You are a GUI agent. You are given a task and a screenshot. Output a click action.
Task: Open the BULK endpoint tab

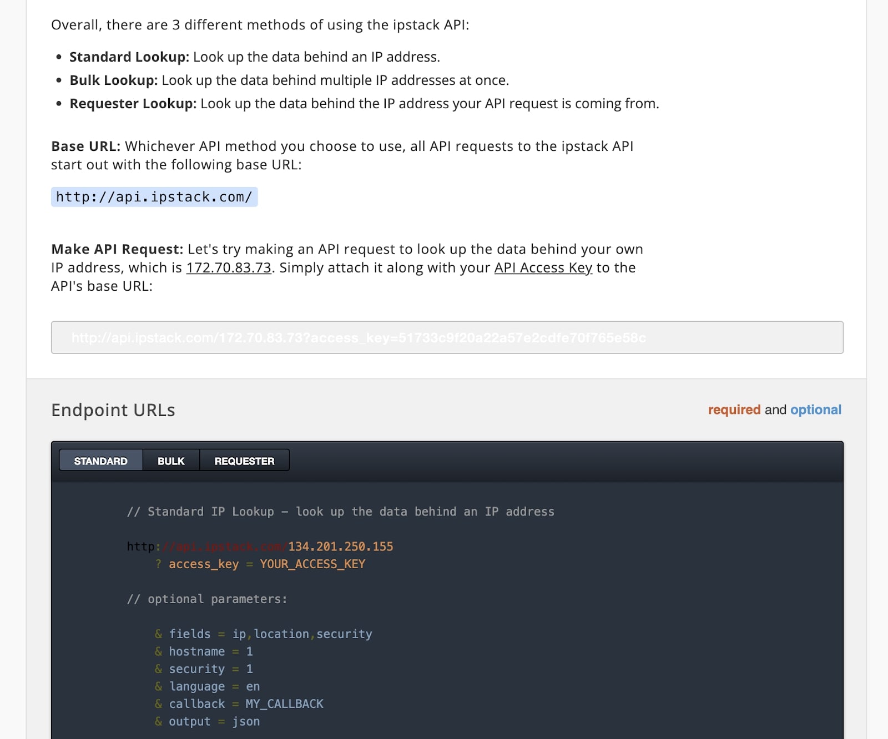click(171, 460)
